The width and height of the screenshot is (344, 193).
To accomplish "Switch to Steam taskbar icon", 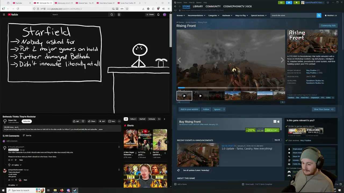I will point(75,190).
